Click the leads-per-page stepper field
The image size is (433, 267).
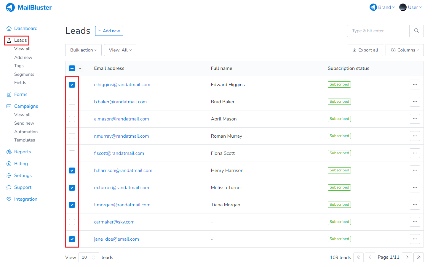[89, 257]
